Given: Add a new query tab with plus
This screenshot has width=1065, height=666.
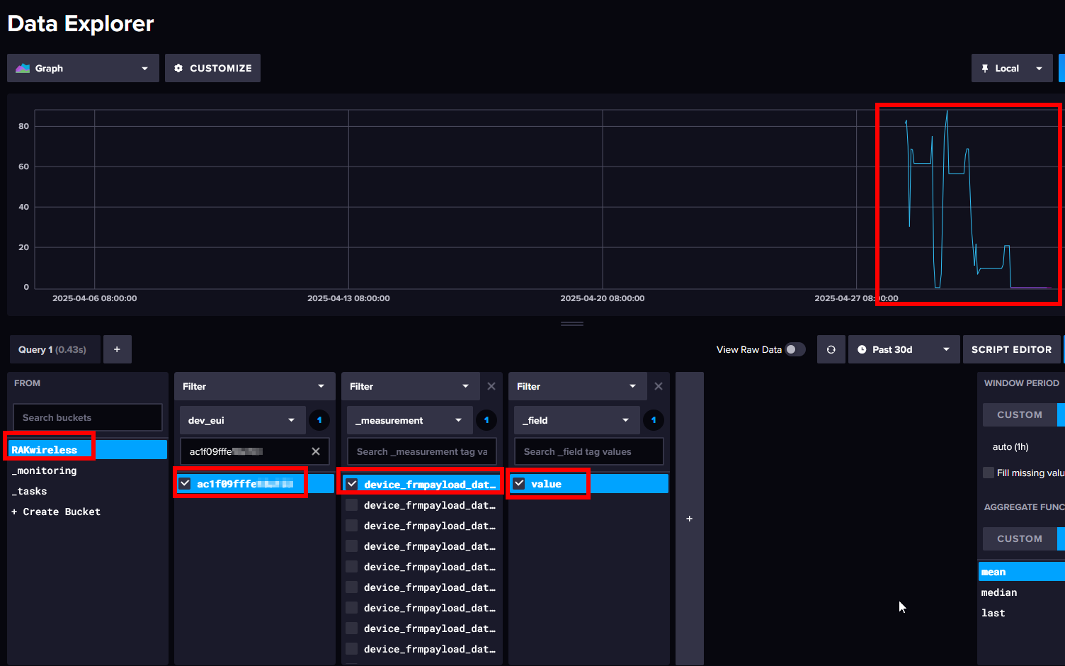Looking at the screenshot, I should tap(118, 349).
